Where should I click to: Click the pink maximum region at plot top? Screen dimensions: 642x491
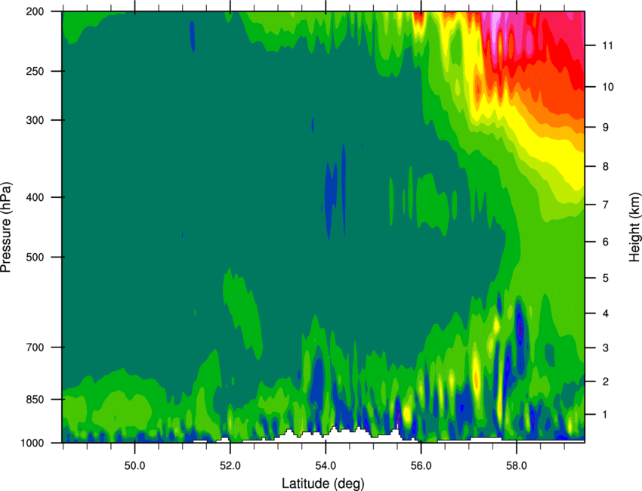pos(496,29)
